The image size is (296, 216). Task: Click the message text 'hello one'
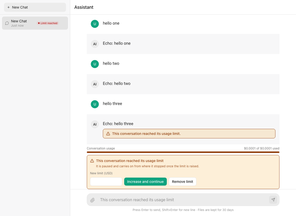tap(111, 23)
